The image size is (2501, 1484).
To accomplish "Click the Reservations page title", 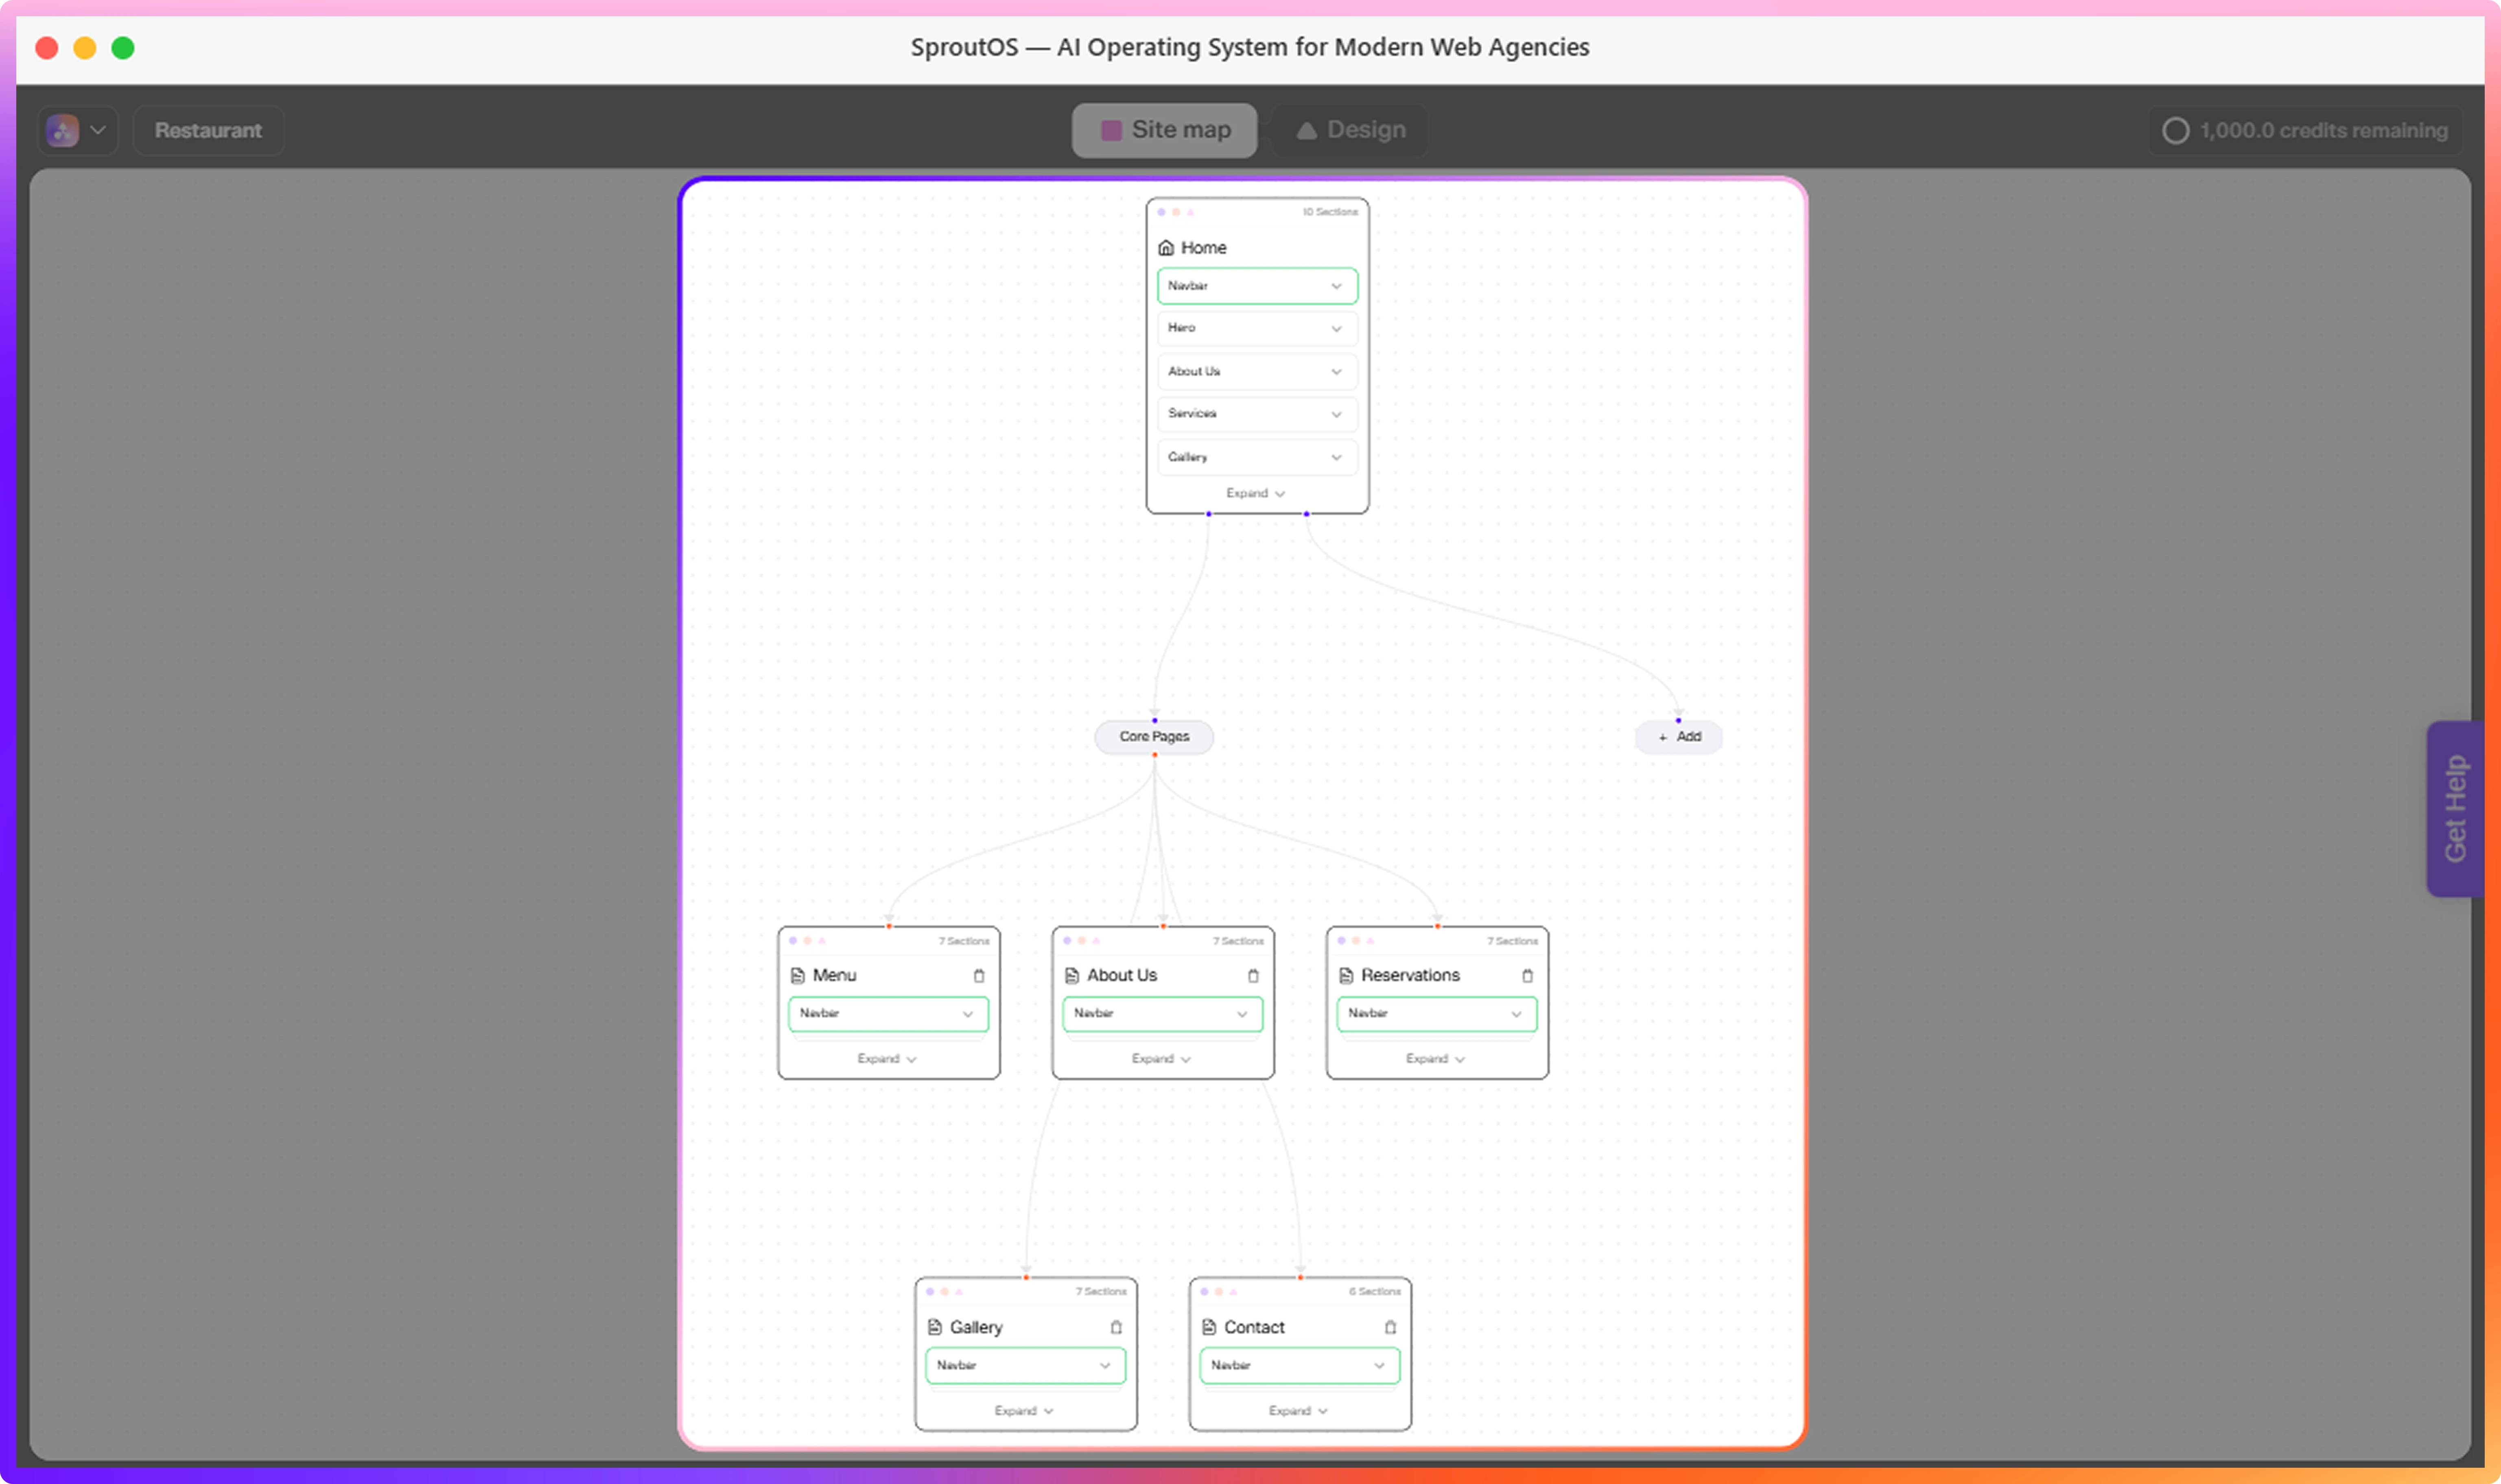I will click(1410, 975).
